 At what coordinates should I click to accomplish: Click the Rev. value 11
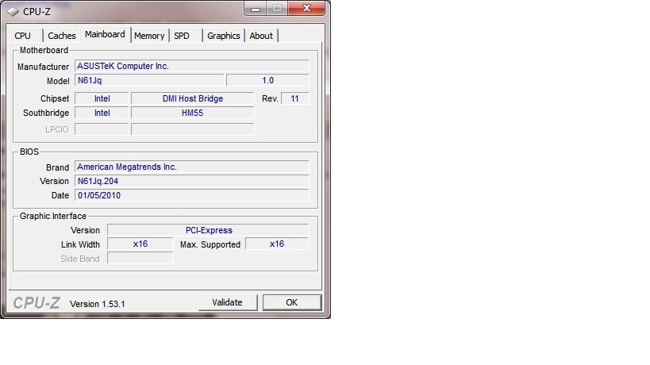(x=294, y=98)
